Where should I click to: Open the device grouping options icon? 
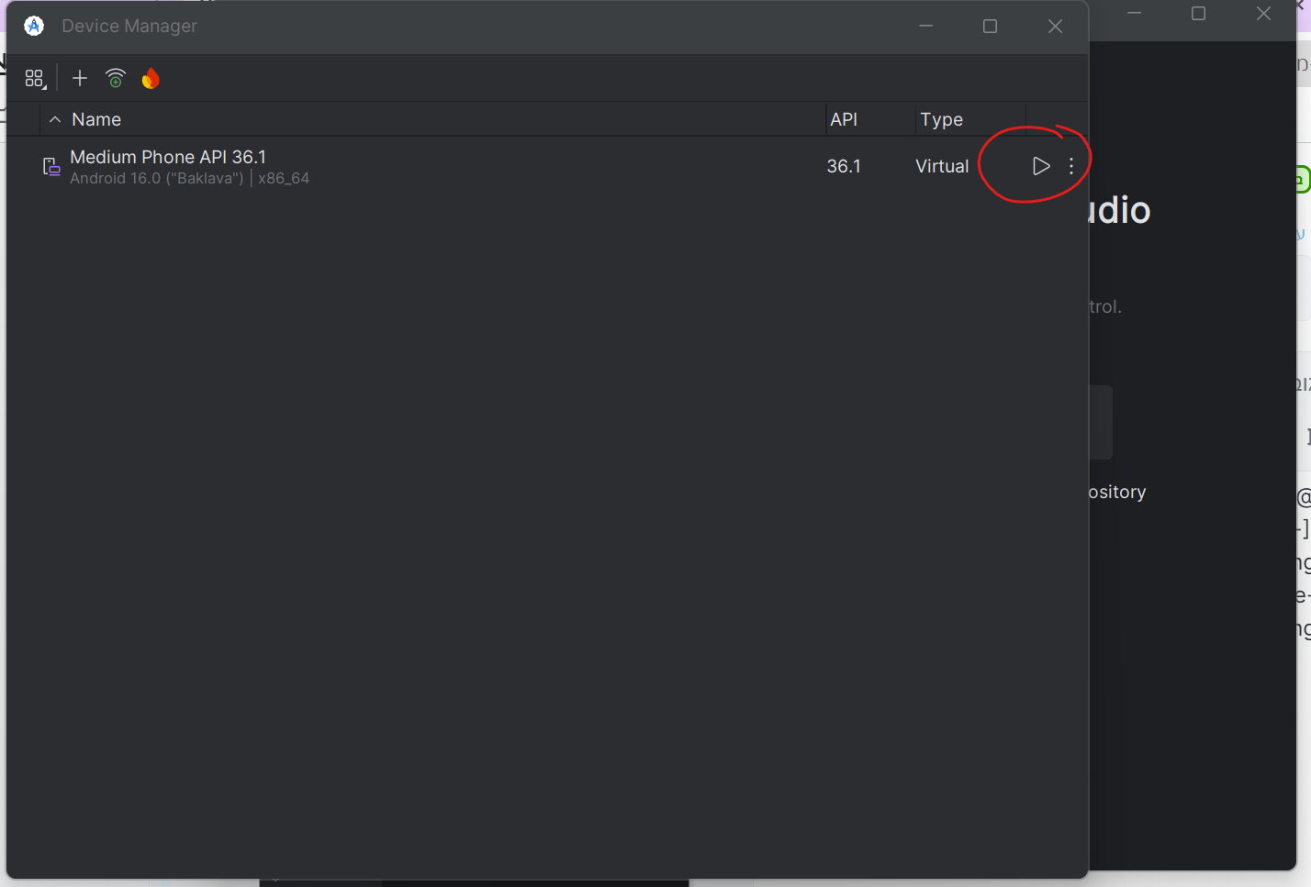pos(35,79)
